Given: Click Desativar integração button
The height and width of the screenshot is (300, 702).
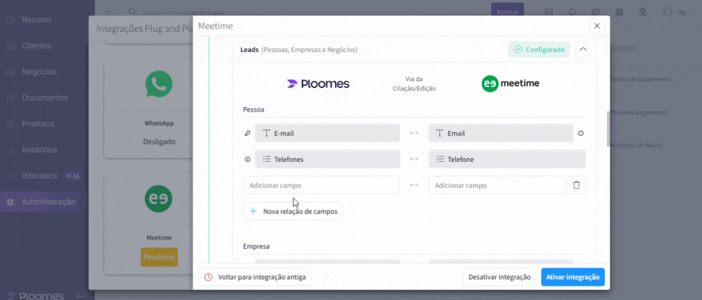Looking at the screenshot, I should 499,277.
